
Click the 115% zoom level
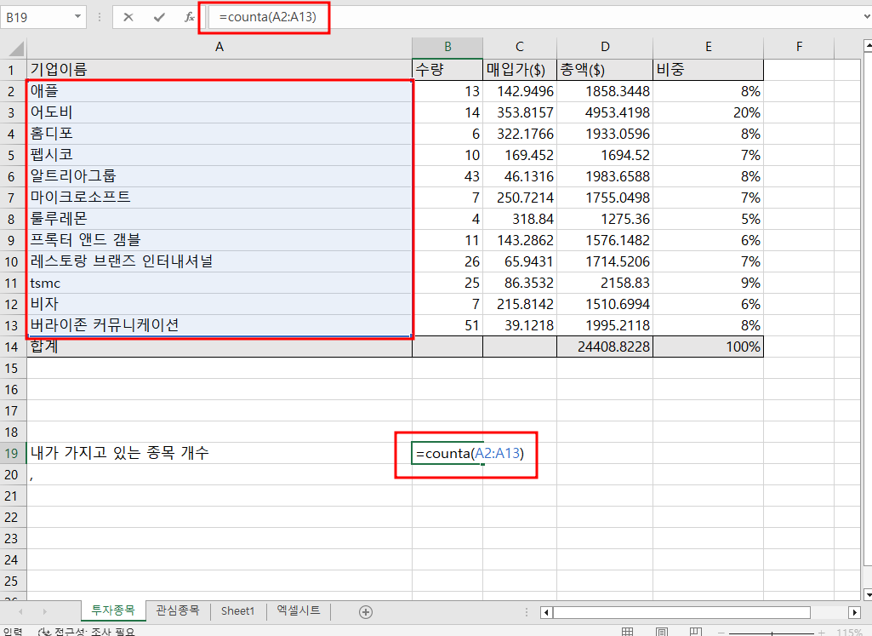pyautogui.click(x=849, y=633)
